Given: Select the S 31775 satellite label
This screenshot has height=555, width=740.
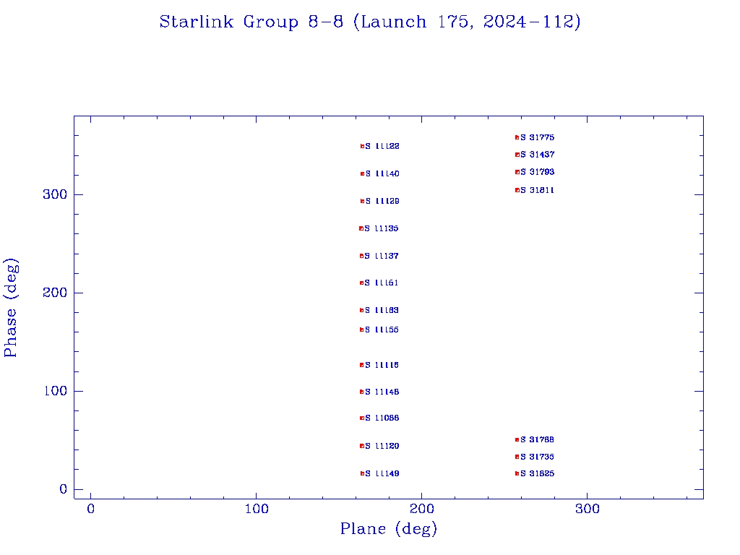Looking at the screenshot, I should click(x=538, y=137).
